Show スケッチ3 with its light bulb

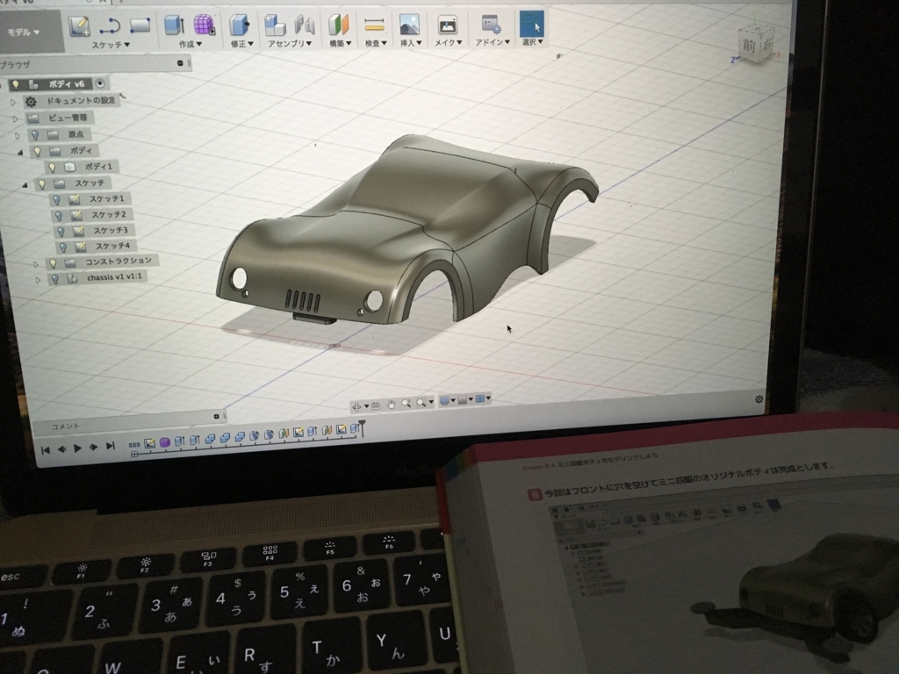(61, 232)
